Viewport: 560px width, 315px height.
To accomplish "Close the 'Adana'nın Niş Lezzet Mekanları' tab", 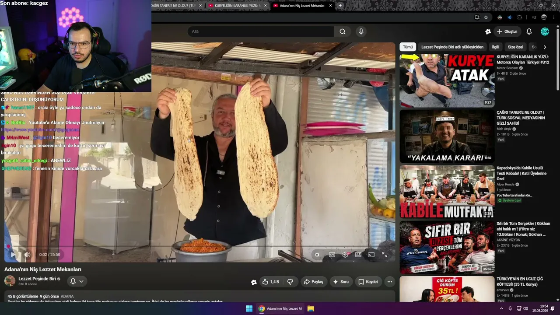I will coord(330,6).
